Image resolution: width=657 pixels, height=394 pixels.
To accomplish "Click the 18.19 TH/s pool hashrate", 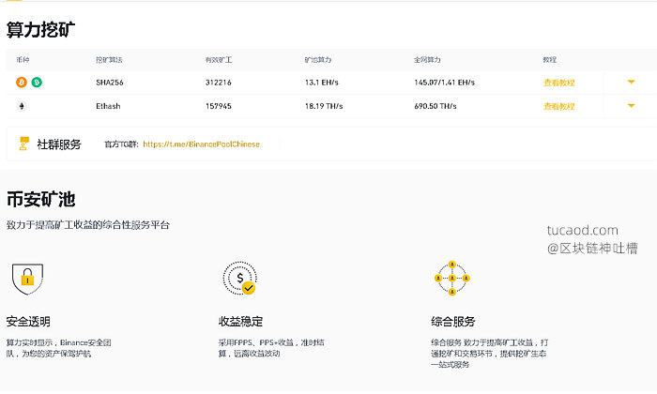I will (x=324, y=106).
